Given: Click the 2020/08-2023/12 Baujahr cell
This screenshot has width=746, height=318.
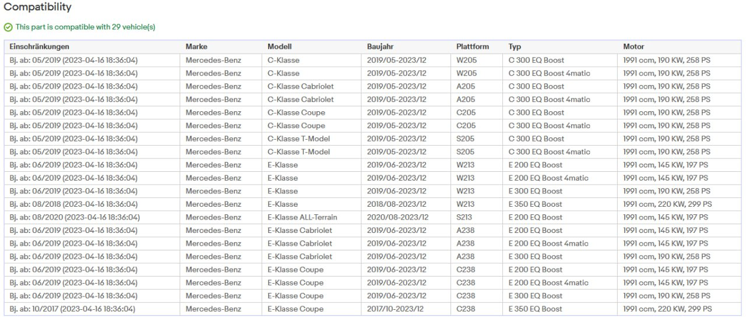Looking at the screenshot, I should (x=397, y=217).
